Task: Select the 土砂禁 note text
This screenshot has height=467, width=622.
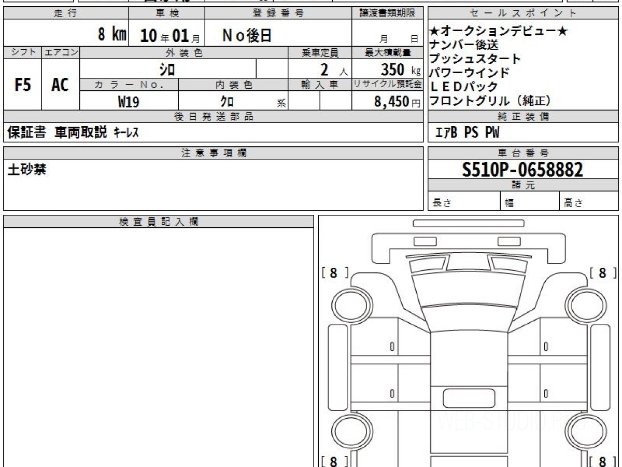Action: point(26,170)
